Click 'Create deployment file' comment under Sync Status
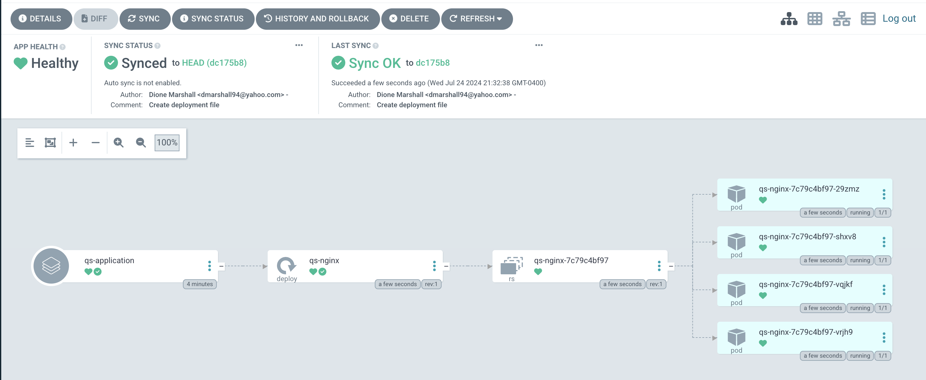The image size is (926, 380). (184, 105)
